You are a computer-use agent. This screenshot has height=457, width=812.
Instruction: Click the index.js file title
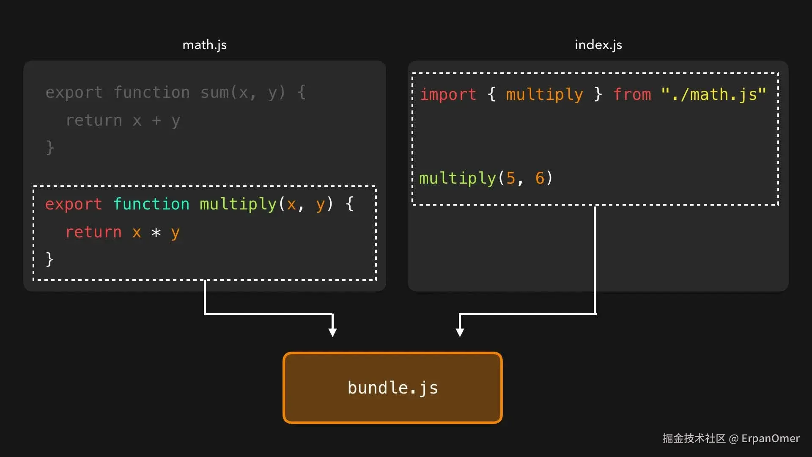point(598,45)
